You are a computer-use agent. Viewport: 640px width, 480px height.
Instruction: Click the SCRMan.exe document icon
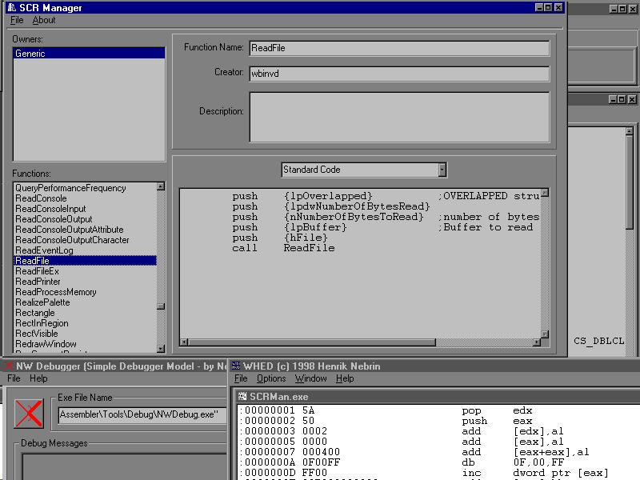click(242, 396)
